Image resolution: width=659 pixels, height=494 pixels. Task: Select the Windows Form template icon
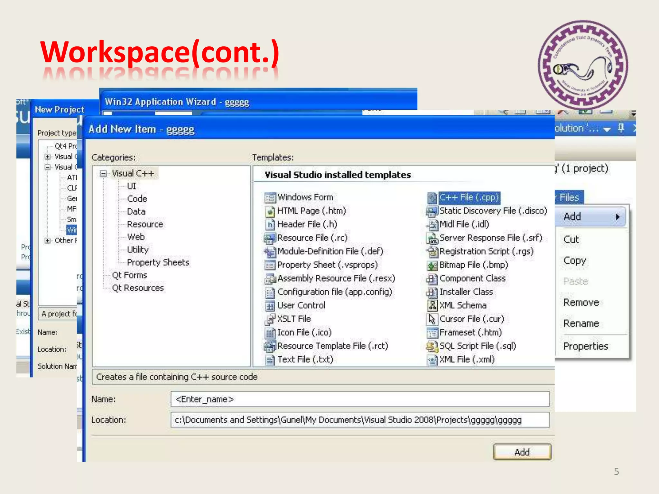pos(270,197)
